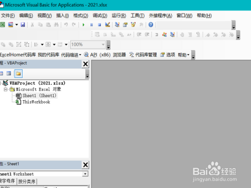The width and height of the screenshot is (251, 188).
Task: Click the Ungroup controls icon
Action: (27, 45)
